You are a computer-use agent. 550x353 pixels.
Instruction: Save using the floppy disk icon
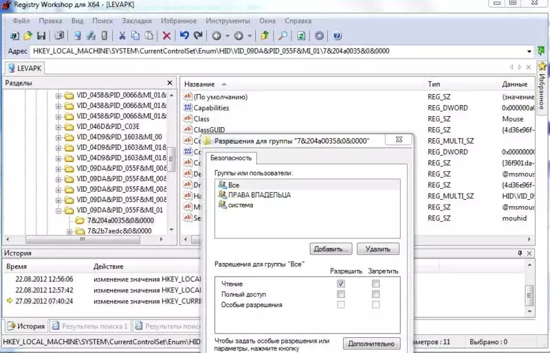point(41,36)
